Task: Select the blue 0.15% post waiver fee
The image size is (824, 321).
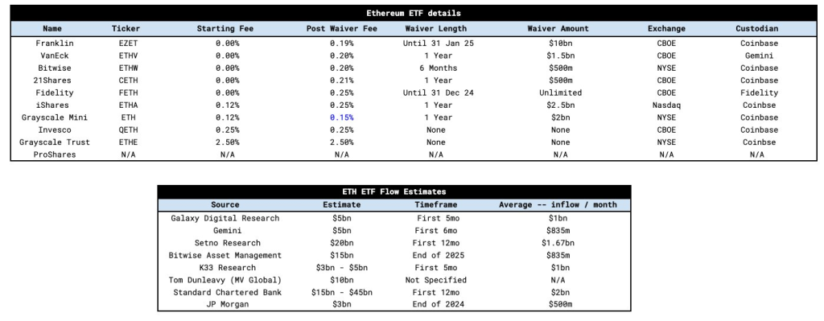Action: point(341,117)
